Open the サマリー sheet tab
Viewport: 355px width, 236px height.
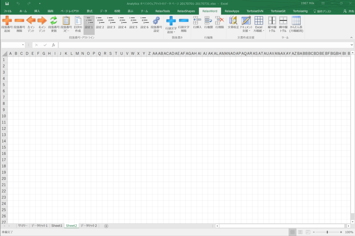(x=23, y=226)
